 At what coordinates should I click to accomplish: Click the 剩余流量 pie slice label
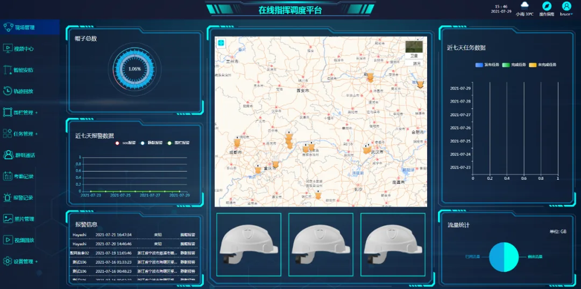pyautogui.click(x=535, y=256)
